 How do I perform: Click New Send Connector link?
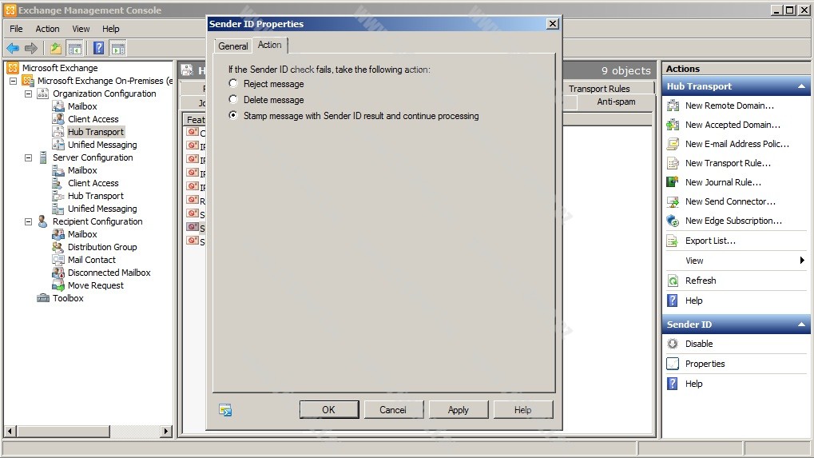click(x=730, y=201)
